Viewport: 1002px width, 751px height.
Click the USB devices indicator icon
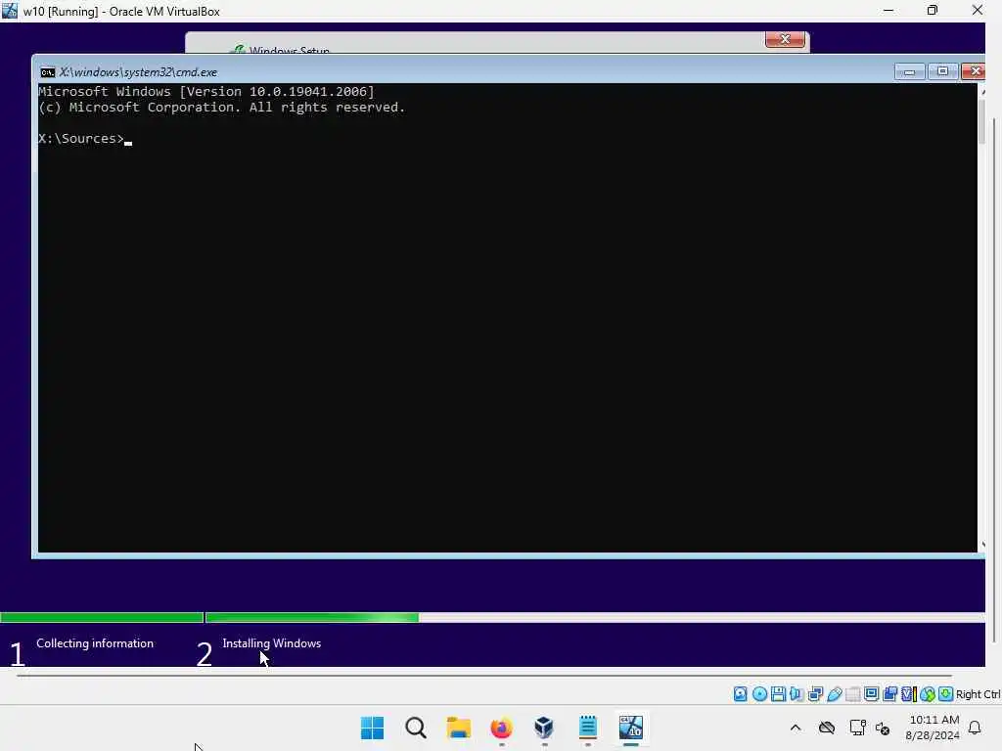(834, 694)
